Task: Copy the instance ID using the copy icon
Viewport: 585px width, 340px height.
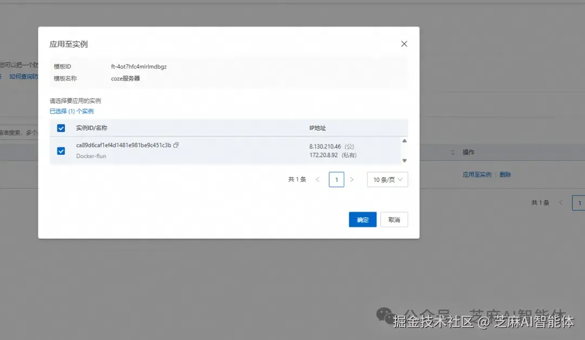Action: (176, 146)
